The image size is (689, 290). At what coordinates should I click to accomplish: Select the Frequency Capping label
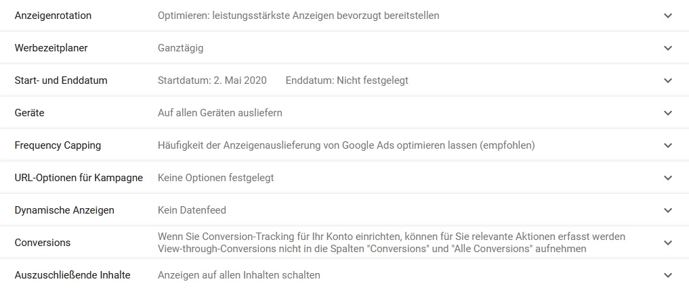(x=58, y=145)
